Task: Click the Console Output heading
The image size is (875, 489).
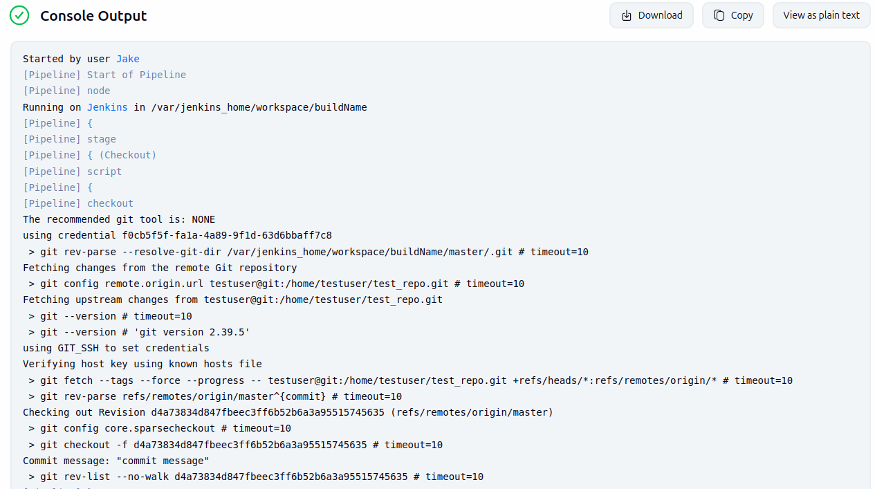Action: (x=93, y=16)
